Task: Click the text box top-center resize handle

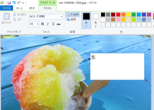Action: tap(117, 53)
